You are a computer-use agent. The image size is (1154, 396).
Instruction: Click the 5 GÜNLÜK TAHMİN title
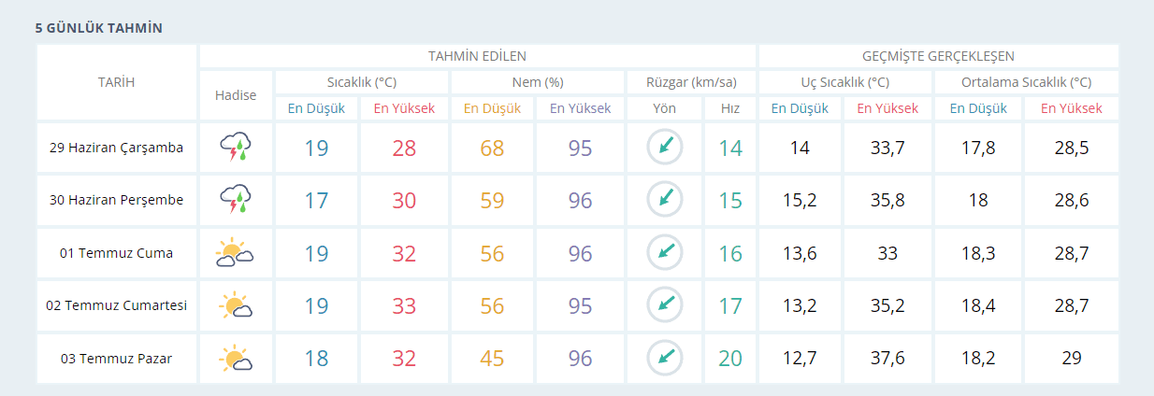[99, 28]
